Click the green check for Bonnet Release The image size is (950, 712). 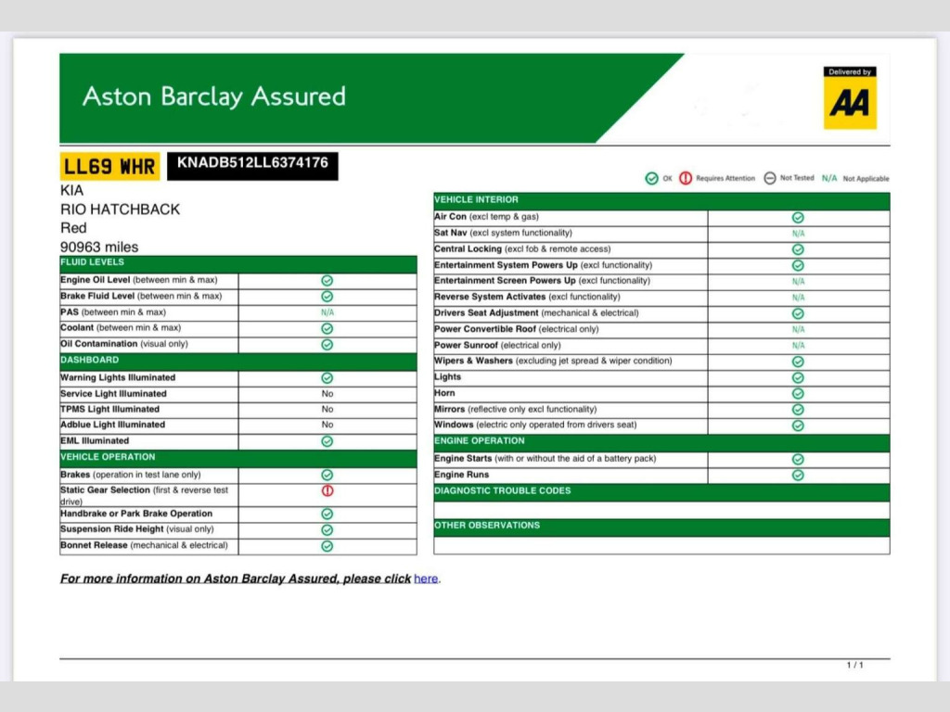point(327,546)
